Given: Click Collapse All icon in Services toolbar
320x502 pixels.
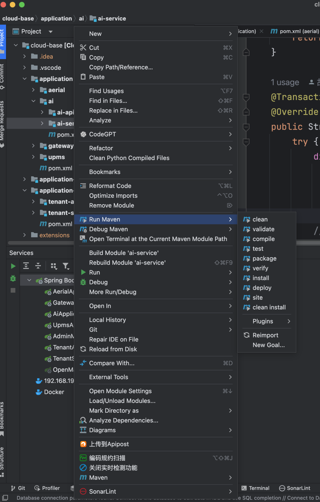Looking at the screenshot, I should click(x=38, y=266).
